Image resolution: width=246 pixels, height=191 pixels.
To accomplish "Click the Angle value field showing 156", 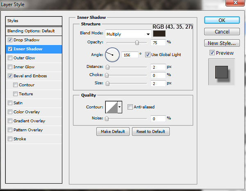I will (x=130, y=55).
